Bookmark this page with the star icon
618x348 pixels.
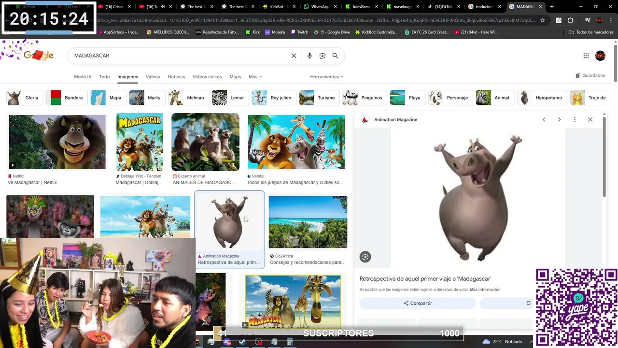click(x=543, y=20)
